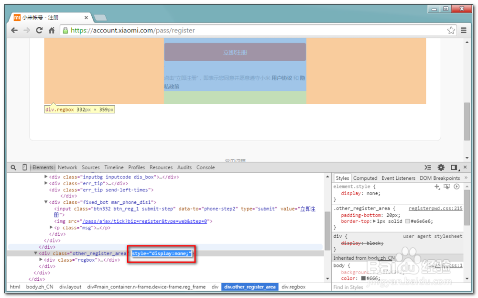
Task: Select the input btn332 btn_reg_1 node
Action: [x=185, y=212]
